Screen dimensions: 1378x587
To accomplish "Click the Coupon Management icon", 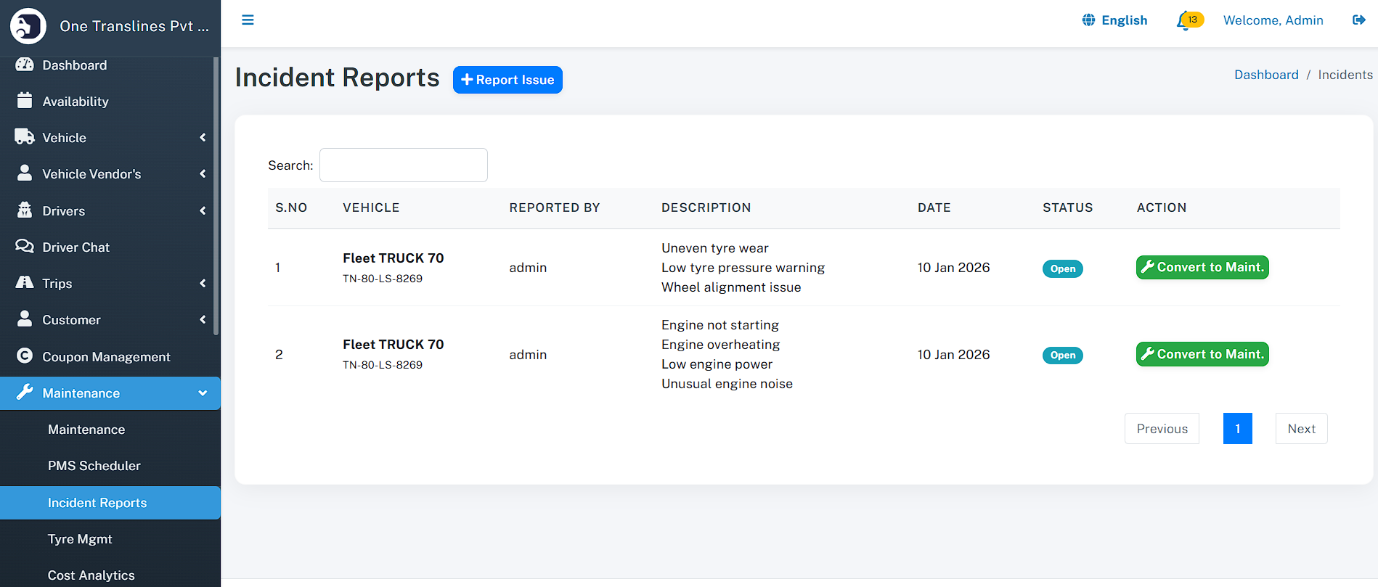I will click(x=25, y=356).
